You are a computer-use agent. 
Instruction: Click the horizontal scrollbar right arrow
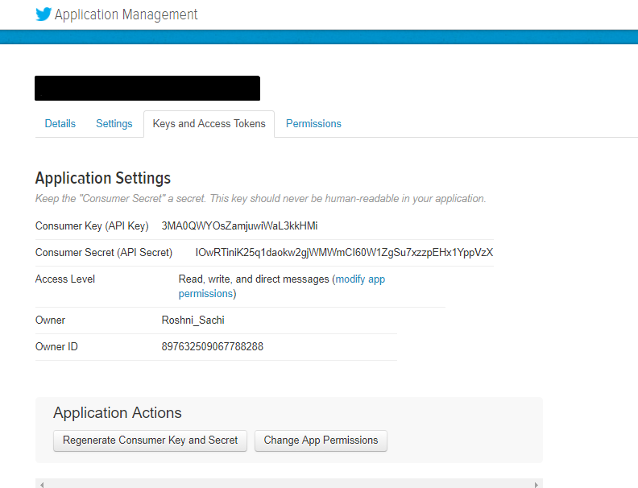536,484
